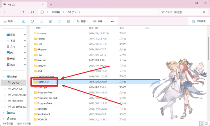Expand the UNIVERSE (E:) tree node arrow
Image resolution: width=210 pixels, height=126 pixels.
pyautogui.click(x=5, y=95)
